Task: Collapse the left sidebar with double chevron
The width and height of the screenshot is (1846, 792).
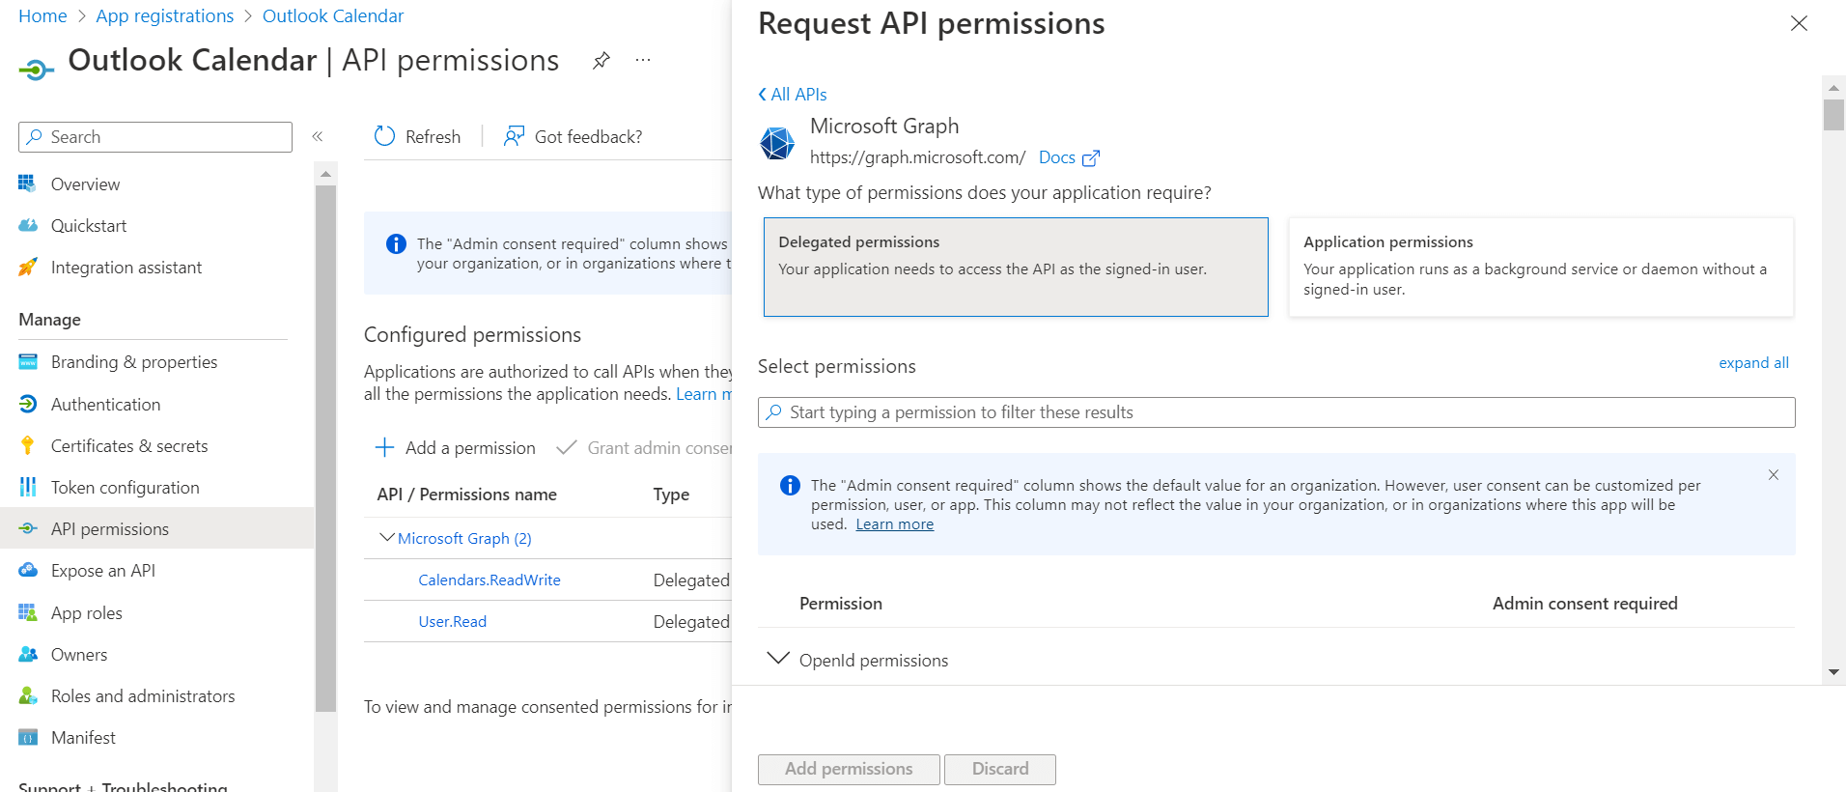Action: pos(318,136)
